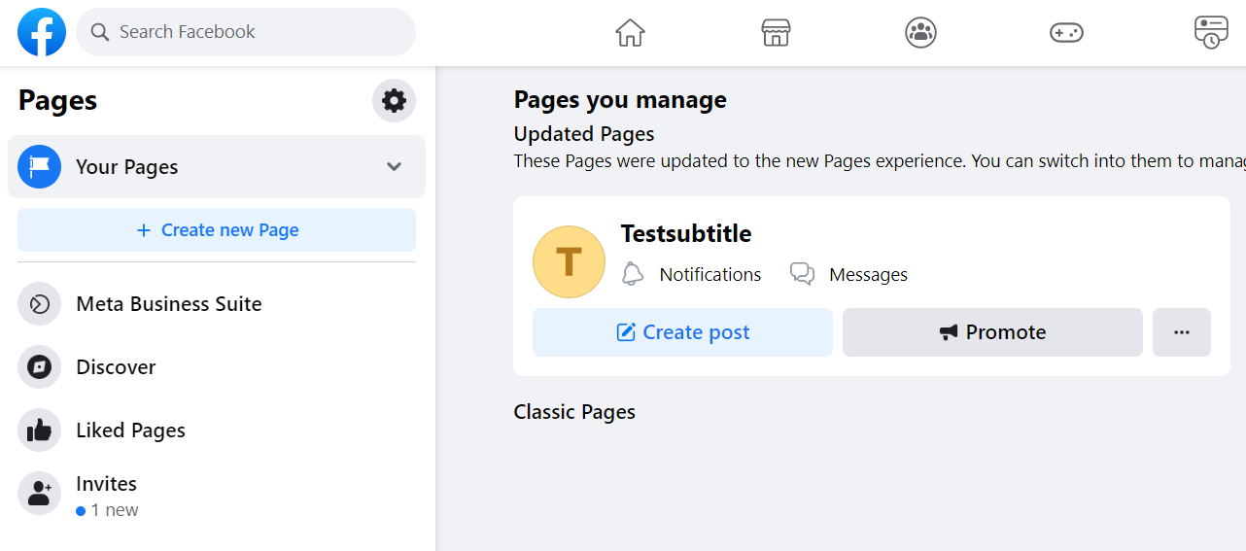Go to Discover pages
1246x551 pixels.
(x=116, y=367)
